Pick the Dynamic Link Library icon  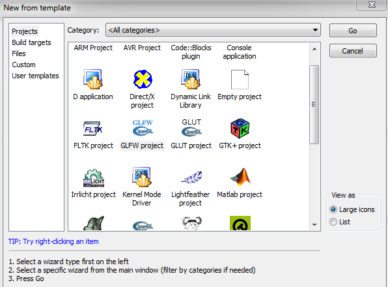pyautogui.click(x=191, y=80)
